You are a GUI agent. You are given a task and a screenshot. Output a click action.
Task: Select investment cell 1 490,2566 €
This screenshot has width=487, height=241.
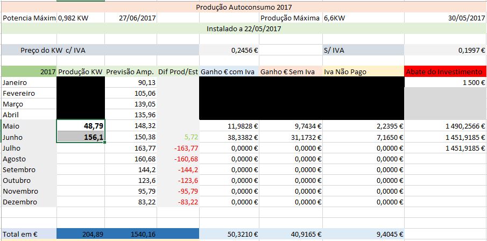pyautogui.click(x=445, y=126)
